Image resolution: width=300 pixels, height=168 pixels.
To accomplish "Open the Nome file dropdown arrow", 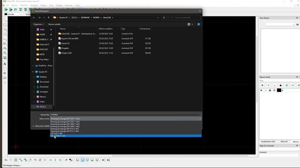I will (x=200, y=115).
